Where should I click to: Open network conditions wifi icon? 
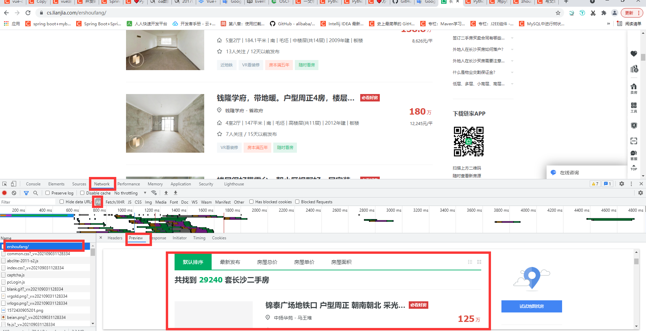click(154, 193)
